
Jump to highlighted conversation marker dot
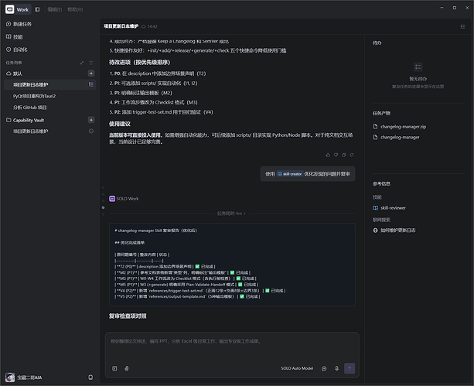tap(103, 207)
